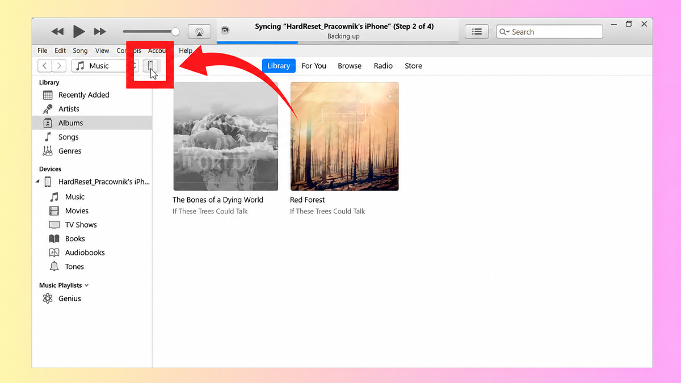Open the Song menu
Image resolution: width=681 pixels, height=383 pixels.
tap(80, 50)
